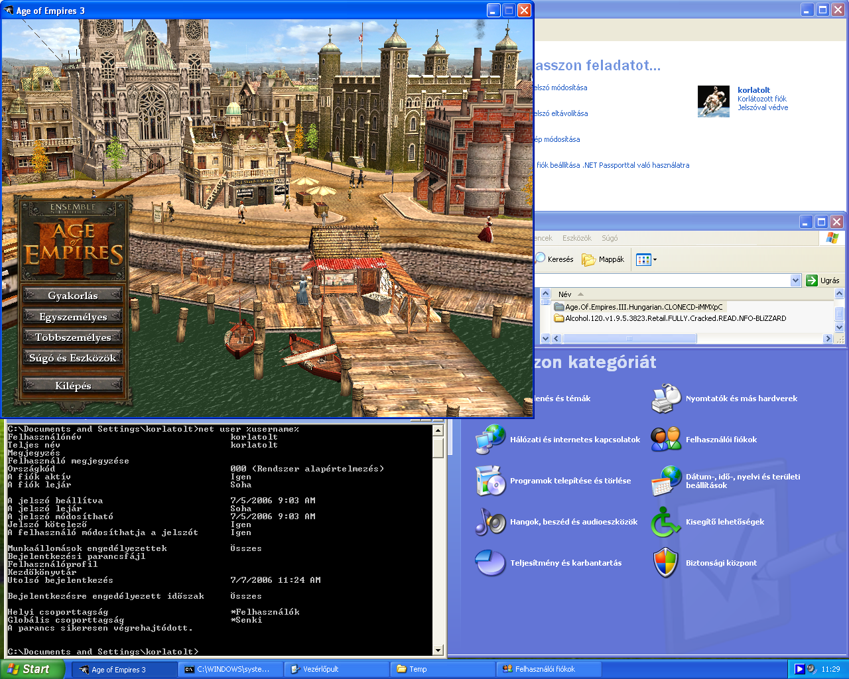Viewport: 849px width, 679px height.
Task: Open Teljesítmény és karbantartás pie chart icon
Action: 490,563
